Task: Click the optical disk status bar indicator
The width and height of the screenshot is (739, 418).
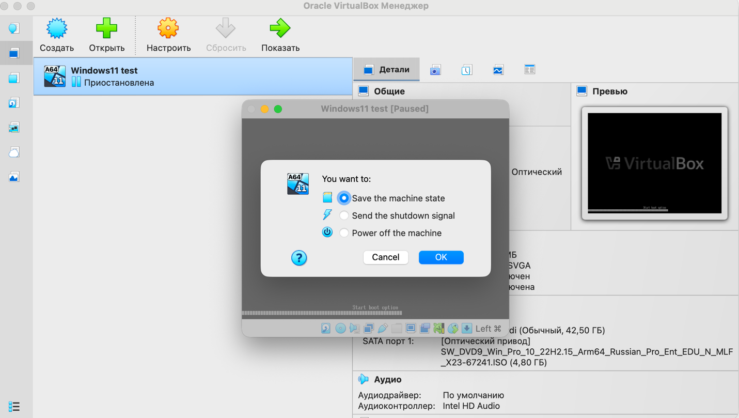Action: (340, 328)
